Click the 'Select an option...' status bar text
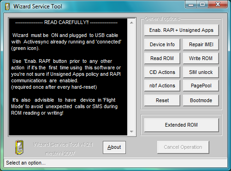Screen dimensions: 231x171 26,163
